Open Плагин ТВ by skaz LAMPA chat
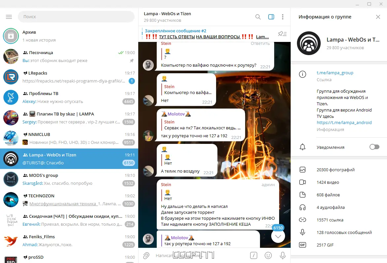Image resolution: width=387 pixels, height=263 pixels. click(x=69, y=118)
